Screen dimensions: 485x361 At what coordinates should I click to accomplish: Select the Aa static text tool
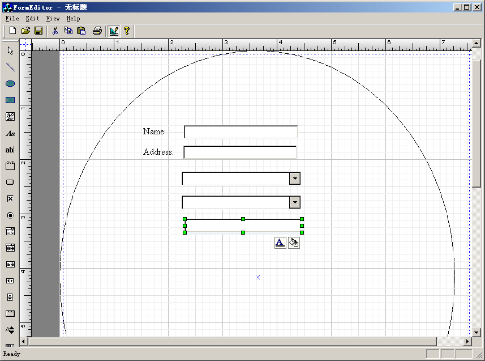point(10,134)
